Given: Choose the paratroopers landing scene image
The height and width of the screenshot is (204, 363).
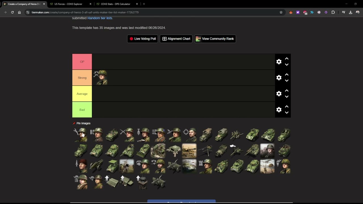Looking at the screenshot, I should tap(267, 166).
